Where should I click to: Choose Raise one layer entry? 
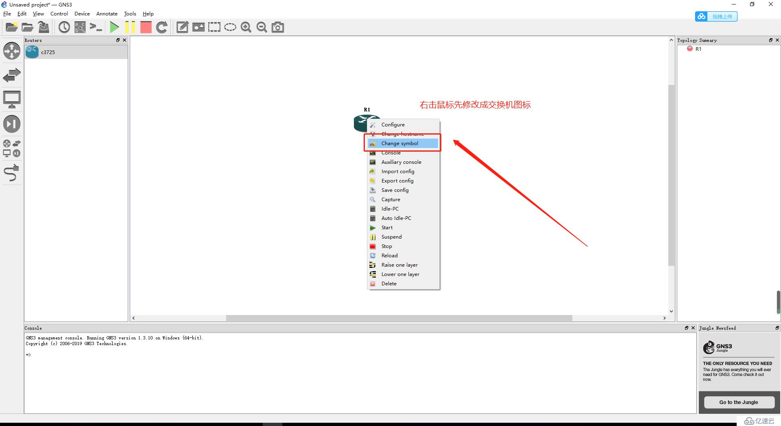[x=403, y=265]
